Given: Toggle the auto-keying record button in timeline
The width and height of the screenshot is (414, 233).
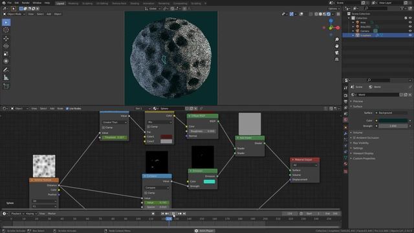Looking at the screenshot, I should point(153,214).
